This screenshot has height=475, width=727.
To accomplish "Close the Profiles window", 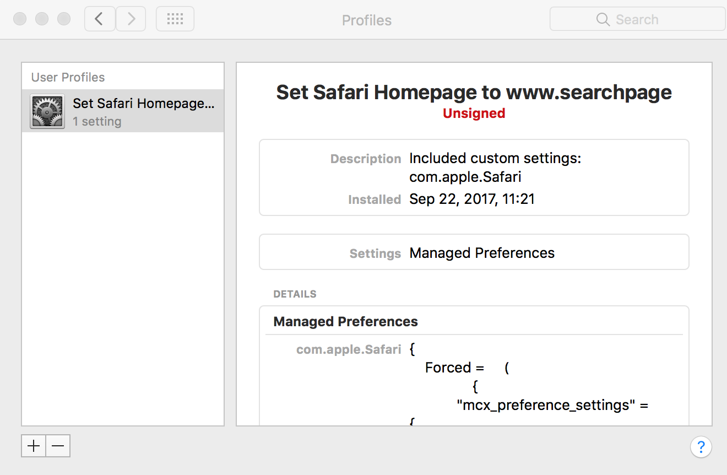I will tap(20, 19).
